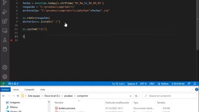Click line number 11 in the gutter
The width and height of the screenshot is (199, 112).
click(x=16, y=29)
